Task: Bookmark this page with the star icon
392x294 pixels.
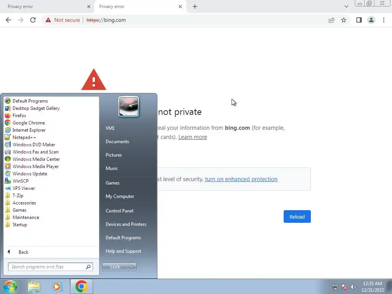Action: (344, 20)
